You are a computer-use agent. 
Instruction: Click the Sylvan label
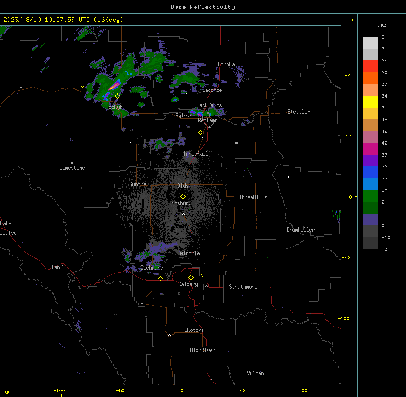[184, 116]
